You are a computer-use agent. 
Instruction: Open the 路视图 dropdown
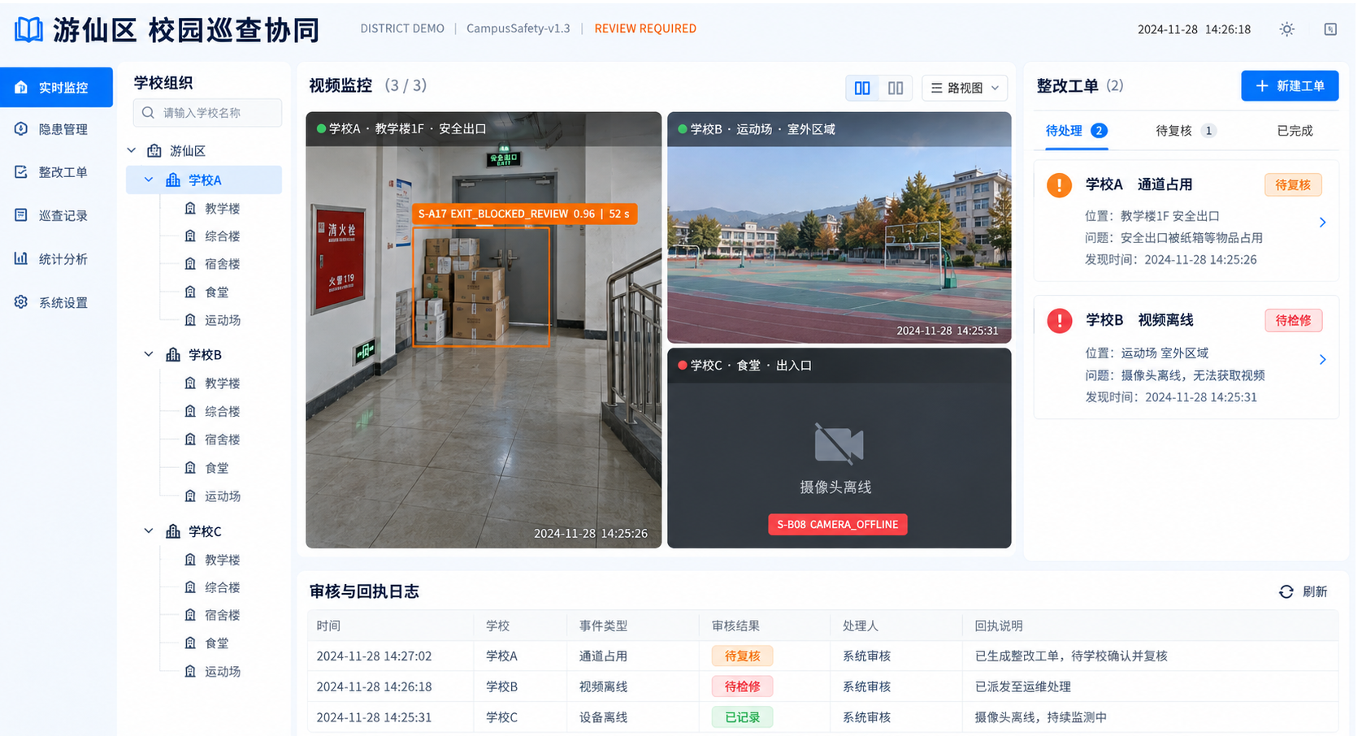coord(965,88)
